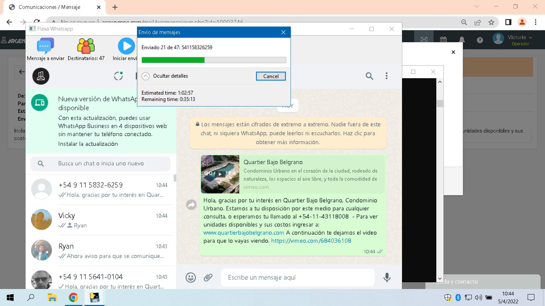Open Windows notification center

click(x=531, y=298)
